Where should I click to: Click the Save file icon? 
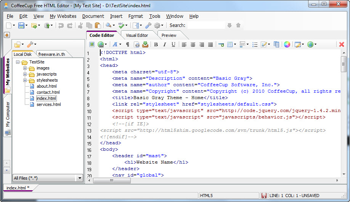21,25
